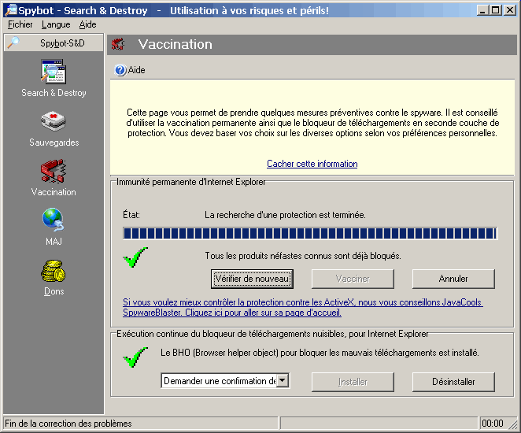Expand the Demander une confirmation dropdown arrow

click(283, 380)
